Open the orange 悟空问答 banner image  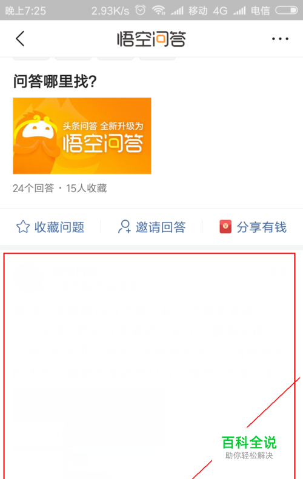pos(82,136)
